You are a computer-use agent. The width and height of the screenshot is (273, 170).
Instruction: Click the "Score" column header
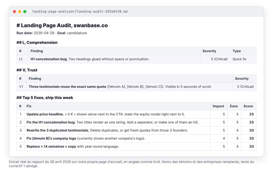click(x=248, y=106)
